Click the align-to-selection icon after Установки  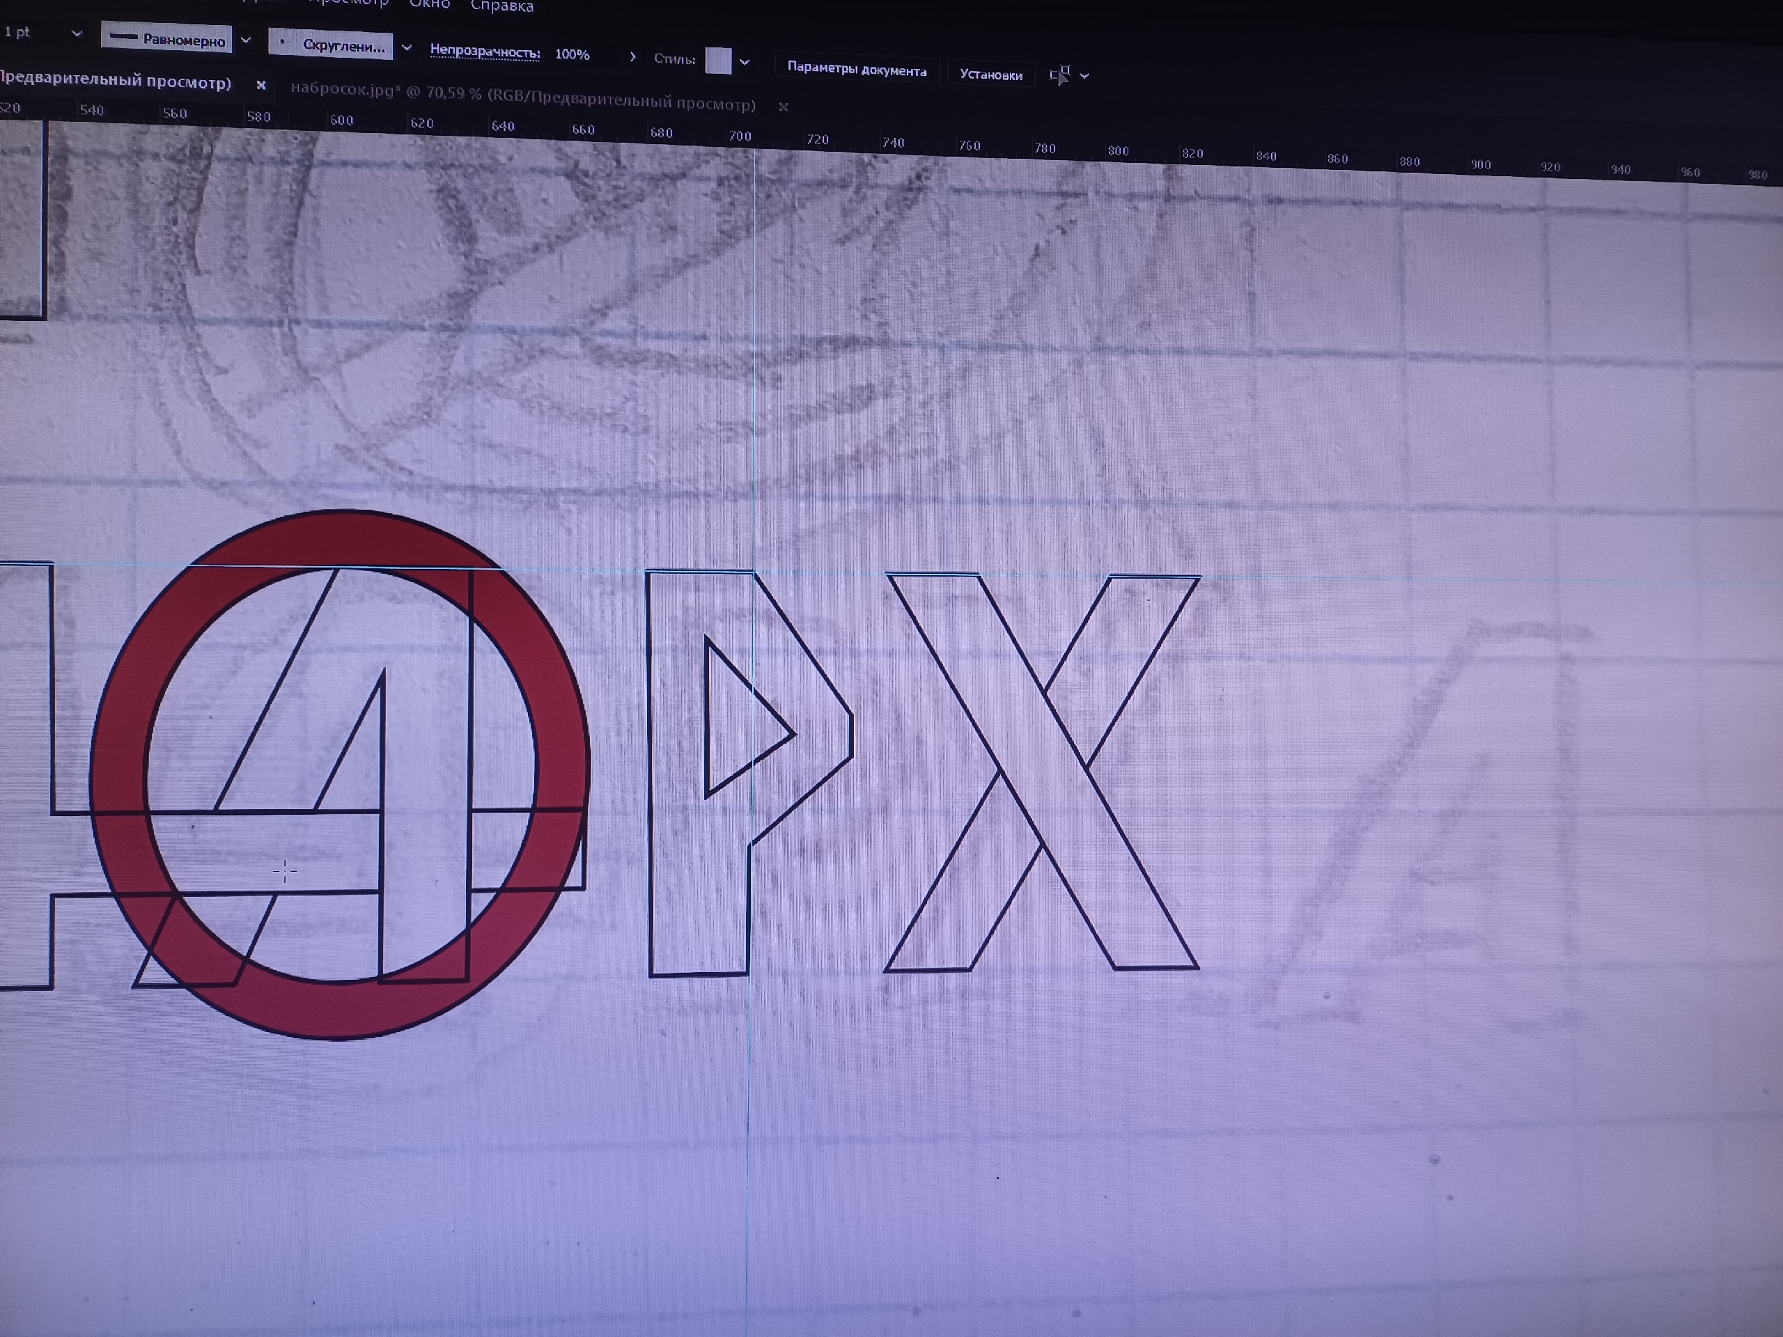(x=1061, y=75)
